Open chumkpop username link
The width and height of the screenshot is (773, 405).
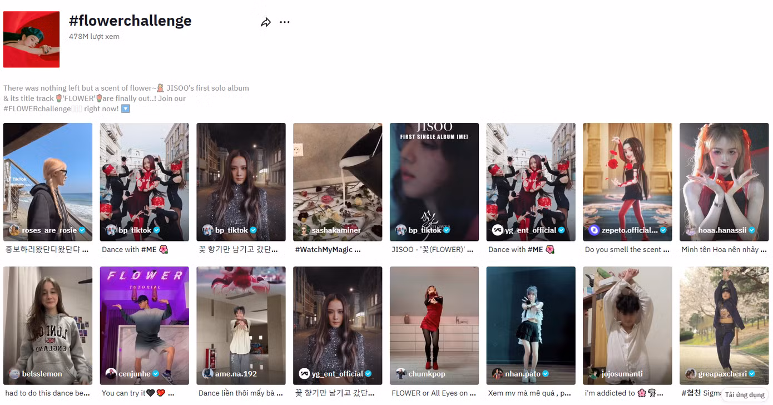pos(427,374)
